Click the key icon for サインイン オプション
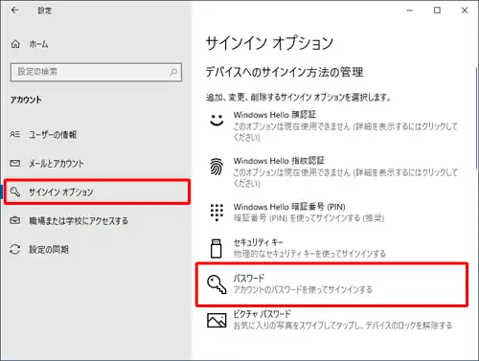 (x=14, y=192)
